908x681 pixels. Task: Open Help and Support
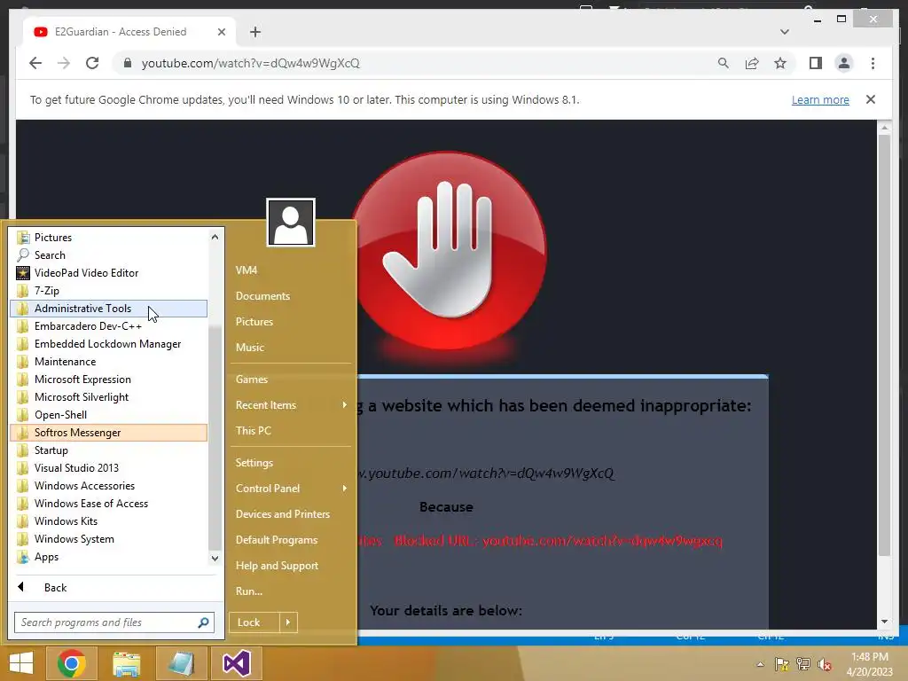277,566
